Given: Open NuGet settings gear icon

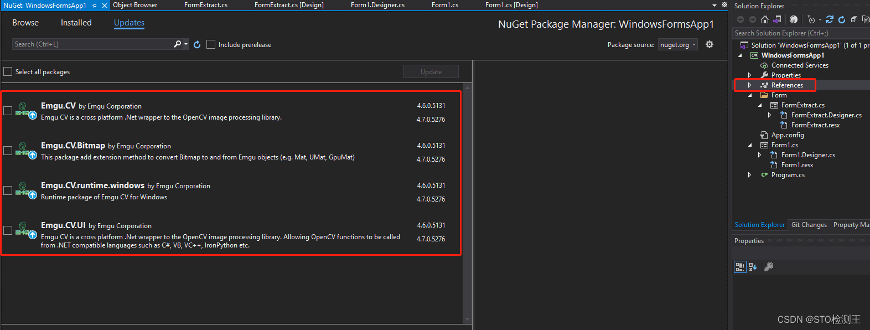Looking at the screenshot, I should [x=710, y=44].
